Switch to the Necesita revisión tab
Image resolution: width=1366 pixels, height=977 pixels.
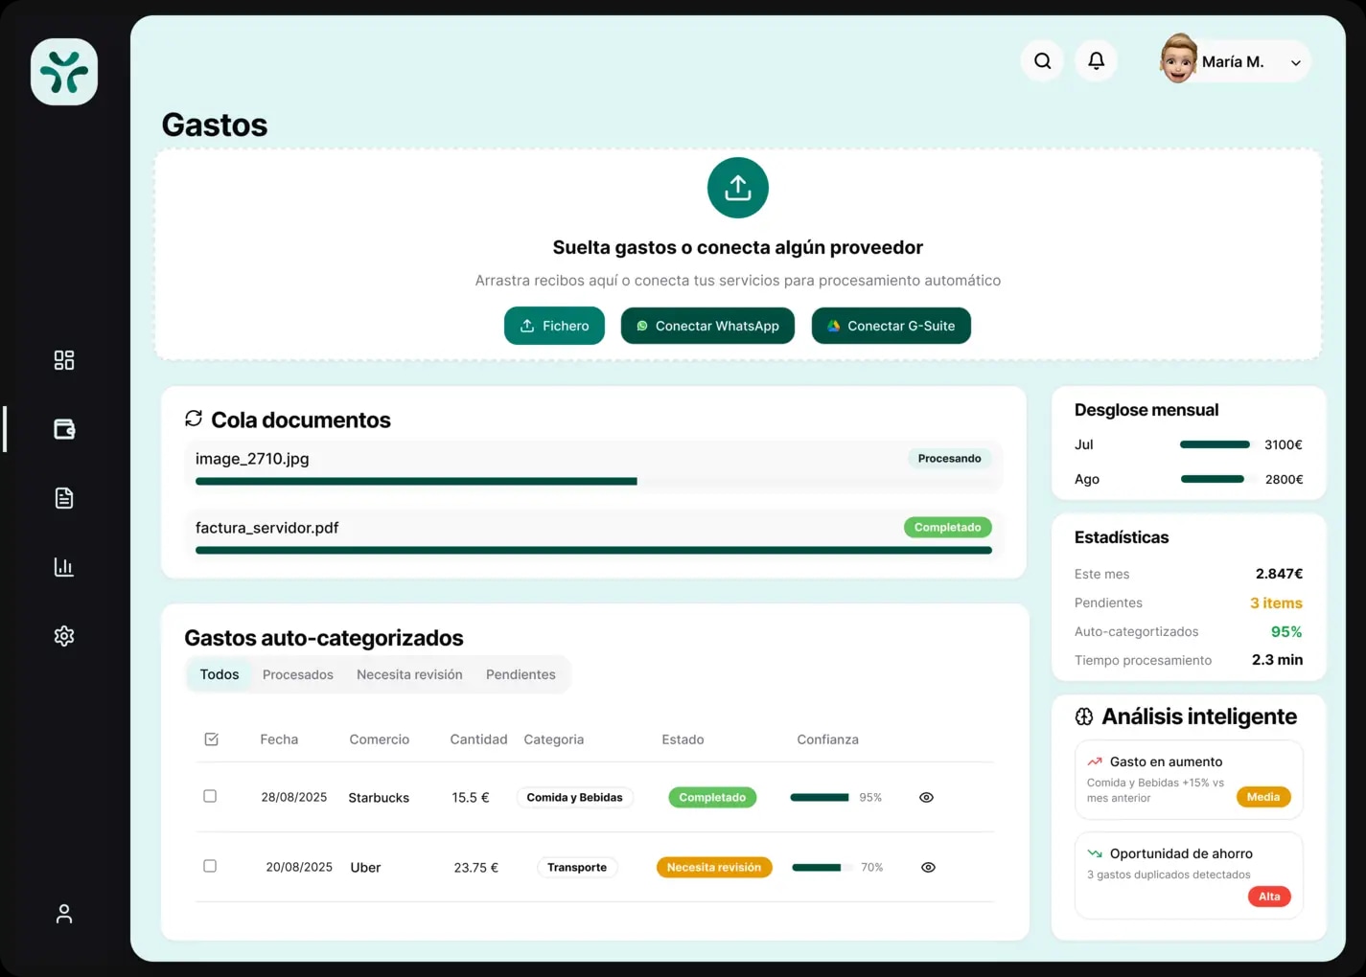pyautogui.click(x=409, y=673)
